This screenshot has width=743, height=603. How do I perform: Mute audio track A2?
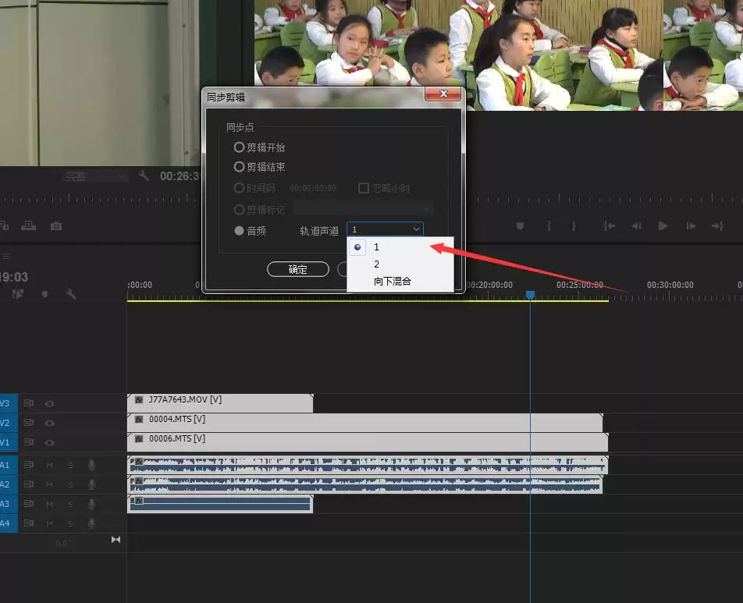point(50,484)
